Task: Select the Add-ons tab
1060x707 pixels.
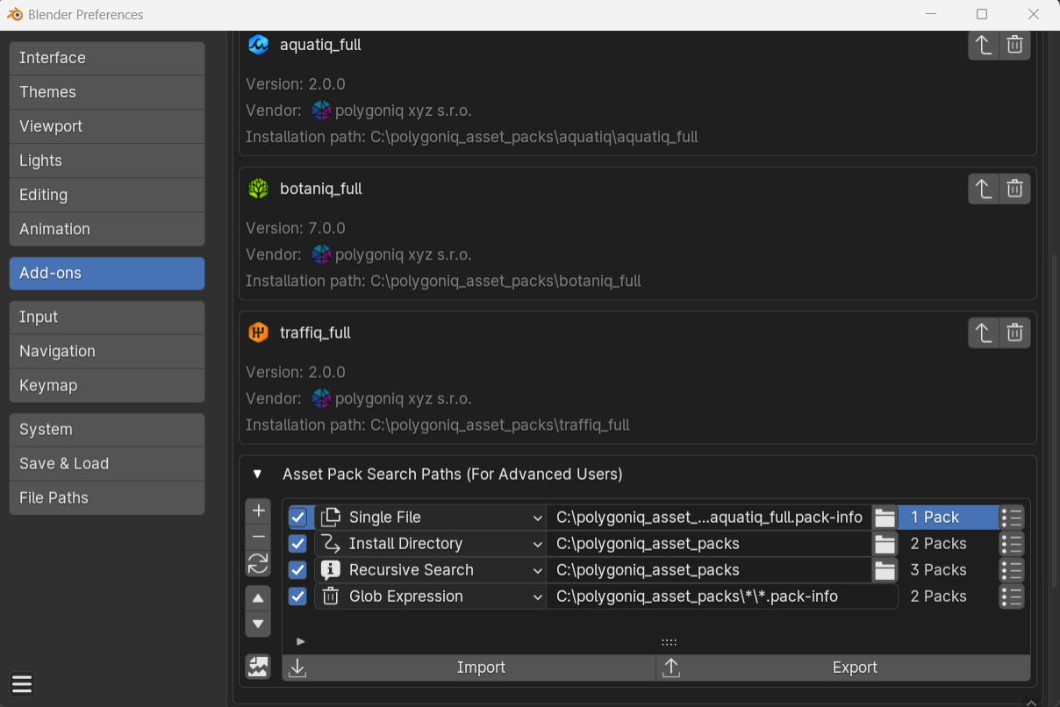Action: (x=107, y=273)
